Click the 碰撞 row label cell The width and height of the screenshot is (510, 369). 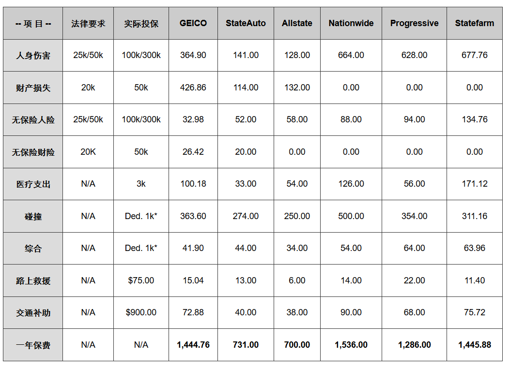click(x=33, y=217)
